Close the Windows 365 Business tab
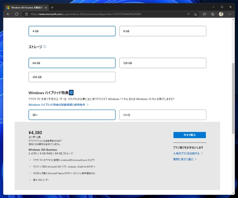Viewport: 238px width, 198px height. [46, 7]
